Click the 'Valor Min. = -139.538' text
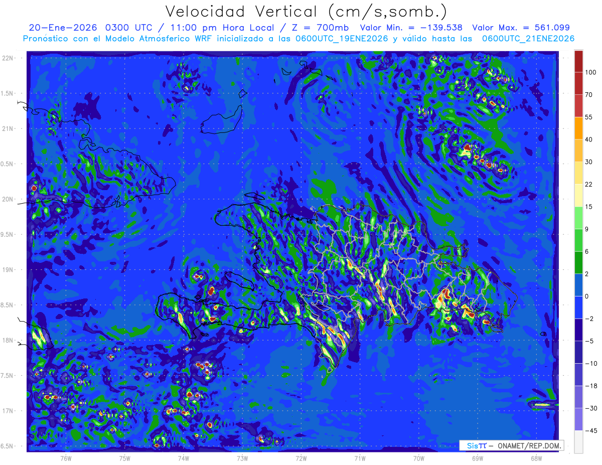Screen dimensions: 602x465 [411, 28]
